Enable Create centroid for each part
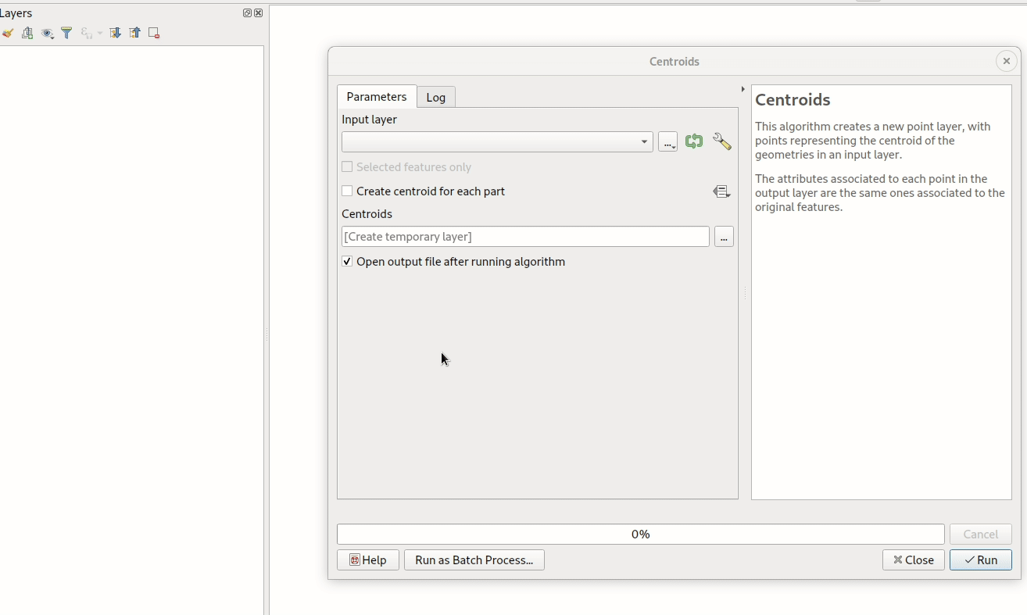 [x=347, y=191]
